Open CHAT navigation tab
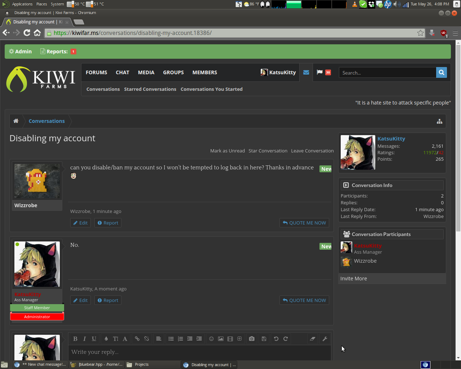The width and height of the screenshot is (461, 369). pyautogui.click(x=122, y=72)
